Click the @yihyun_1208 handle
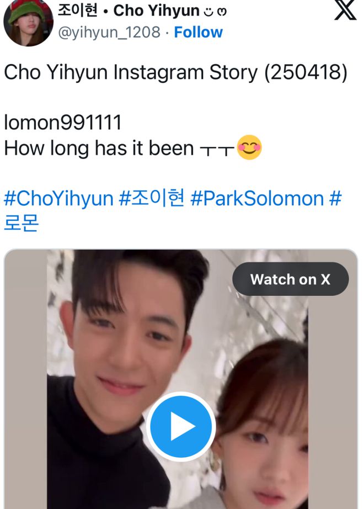This screenshot has height=509, width=364. tap(109, 32)
